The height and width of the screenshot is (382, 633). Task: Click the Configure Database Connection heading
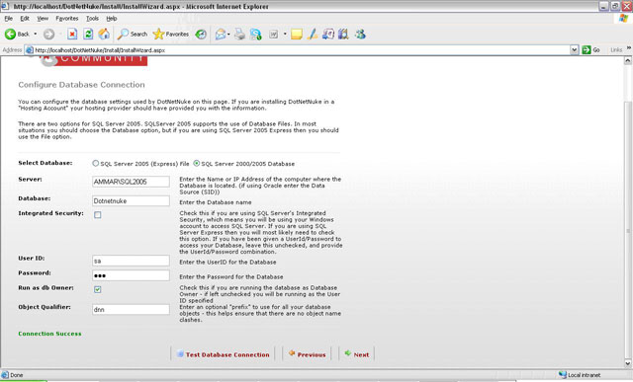click(81, 85)
